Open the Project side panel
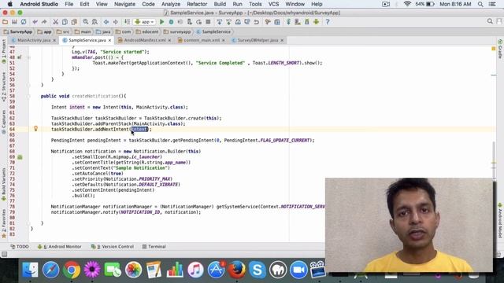The image size is (504, 283). click(x=4, y=51)
